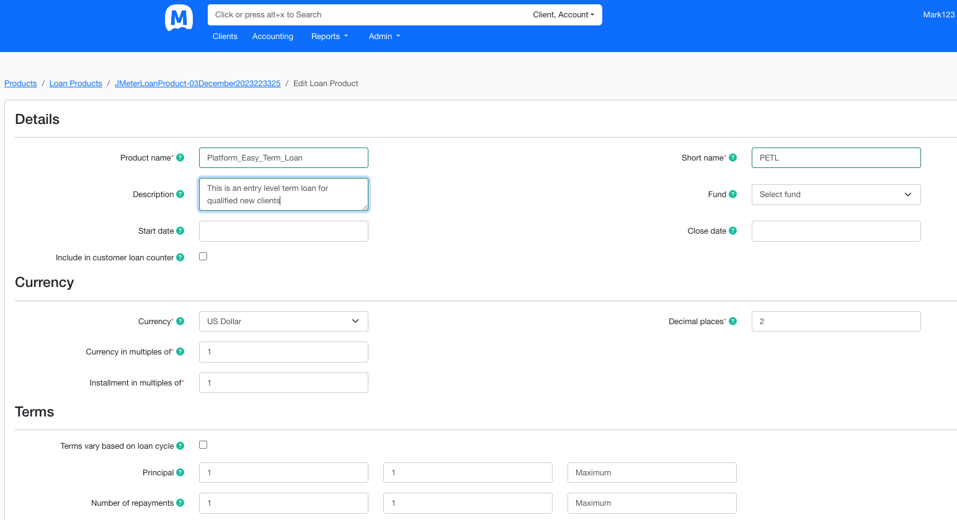Click the Principal help icon
Image resolution: width=957 pixels, height=520 pixels.
[180, 472]
